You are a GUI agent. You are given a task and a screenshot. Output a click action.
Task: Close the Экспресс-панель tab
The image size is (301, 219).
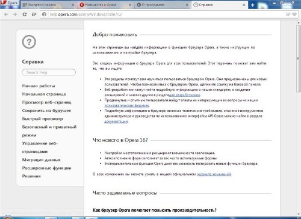pyautogui.click(x=73, y=5)
